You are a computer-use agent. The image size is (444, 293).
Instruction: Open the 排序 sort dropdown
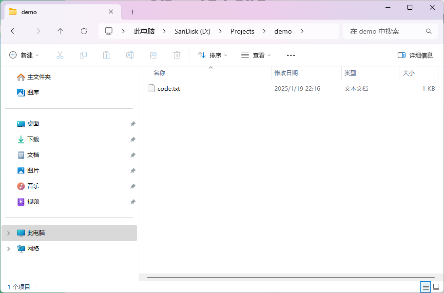tap(212, 55)
